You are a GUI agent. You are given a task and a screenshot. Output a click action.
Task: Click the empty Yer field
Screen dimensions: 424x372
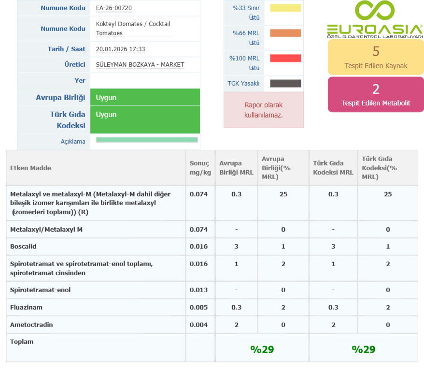tap(145, 80)
